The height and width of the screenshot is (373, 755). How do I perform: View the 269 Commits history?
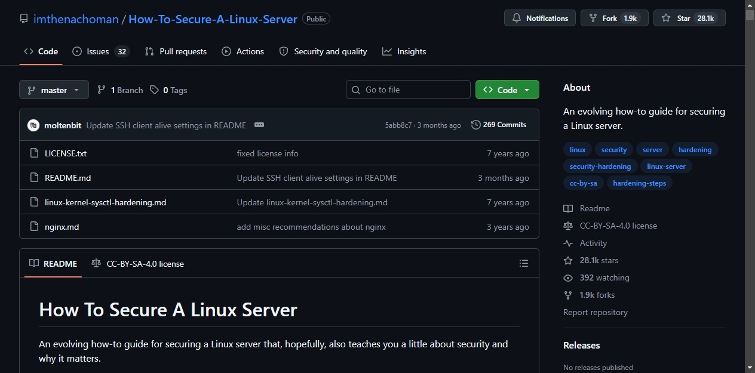click(x=499, y=125)
